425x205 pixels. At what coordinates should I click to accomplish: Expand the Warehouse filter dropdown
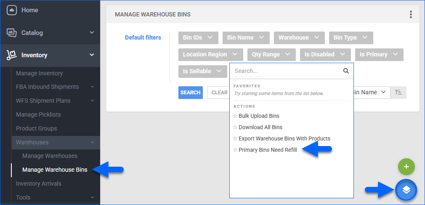click(x=299, y=37)
